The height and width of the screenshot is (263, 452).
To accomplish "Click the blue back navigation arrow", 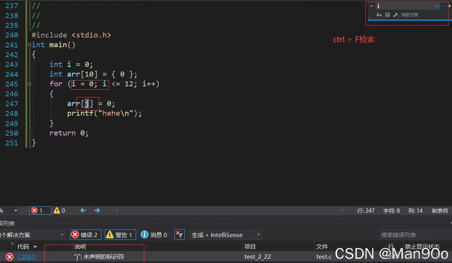I will pyautogui.click(x=83, y=210).
